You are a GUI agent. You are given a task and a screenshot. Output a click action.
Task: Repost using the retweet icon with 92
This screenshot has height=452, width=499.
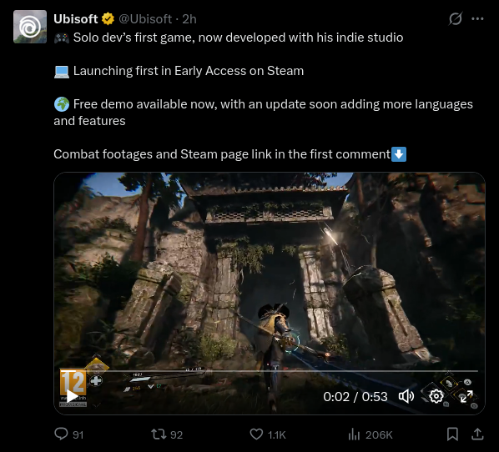[x=167, y=434]
